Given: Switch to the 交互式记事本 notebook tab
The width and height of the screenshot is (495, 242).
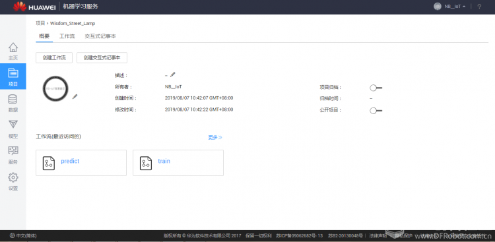Looking at the screenshot, I should pyautogui.click(x=100, y=36).
